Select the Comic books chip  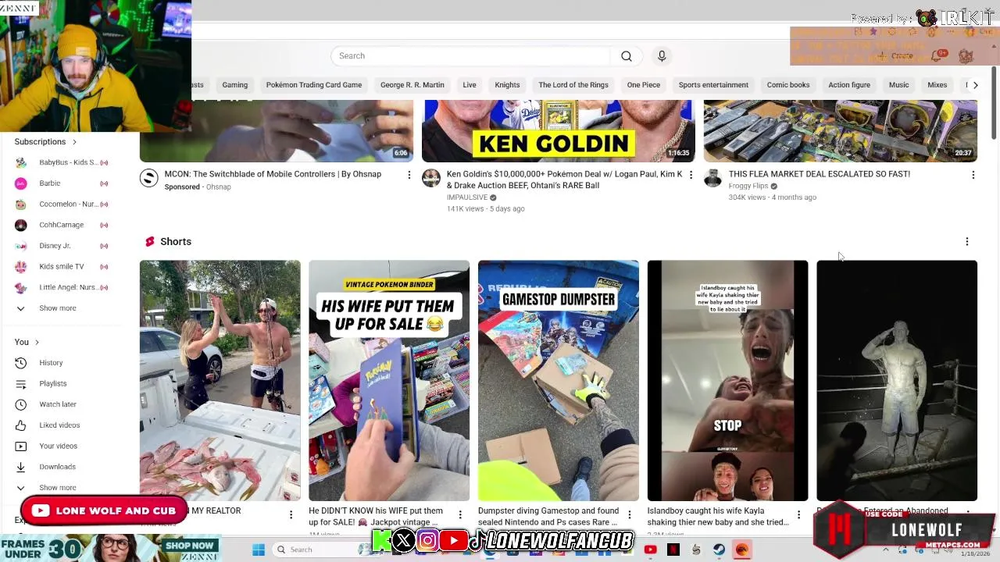(x=788, y=85)
